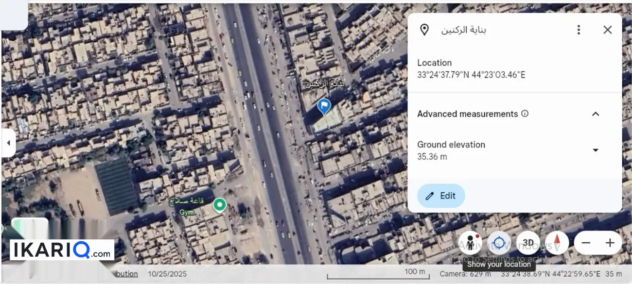The width and height of the screenshot is (632, 284).
Task: Switch the map to 3D view
Action: click(x=528, y=243)
